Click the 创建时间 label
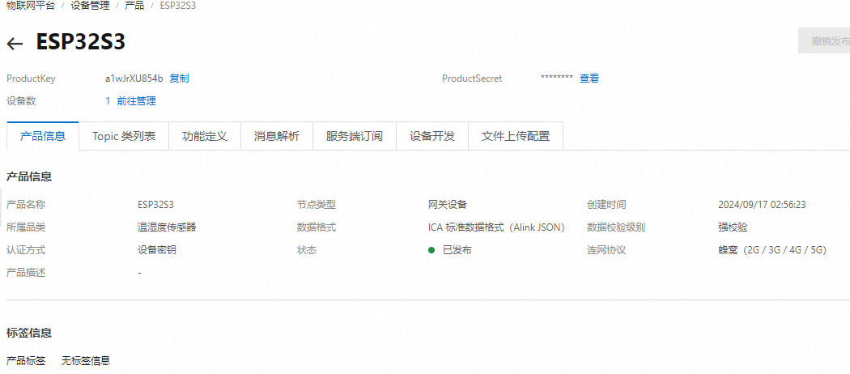Image resolution: width=850 pixels, height=374 pixels. (606, 205)
